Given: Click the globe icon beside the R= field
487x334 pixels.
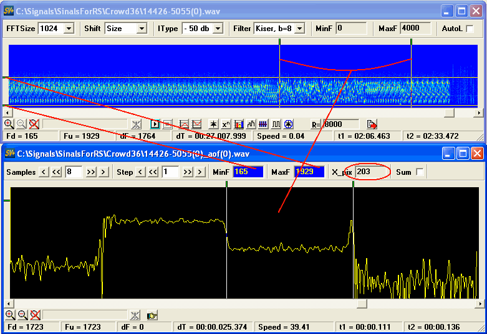Looking at the screenshot, I should 288,124.
